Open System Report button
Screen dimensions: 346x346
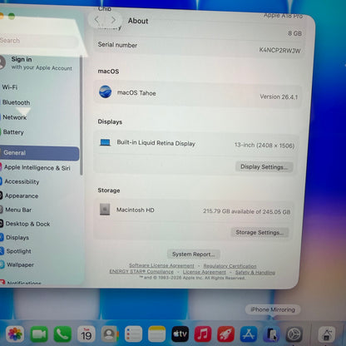[194, 254]
